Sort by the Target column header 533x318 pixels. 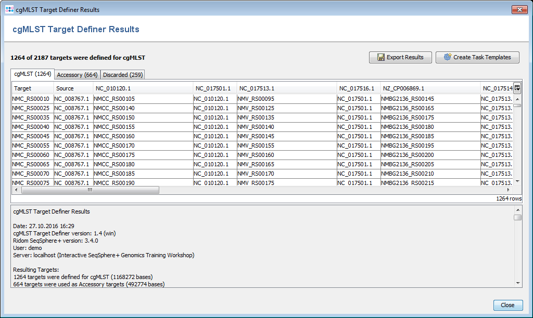point(32,88)
